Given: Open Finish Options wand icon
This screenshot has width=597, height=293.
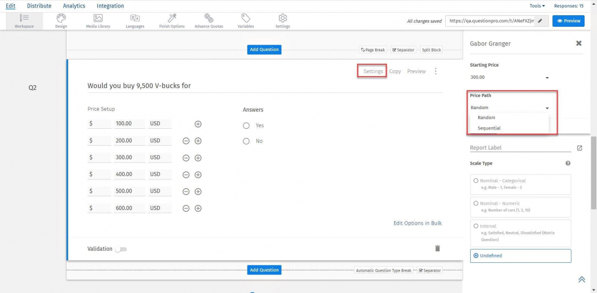Looking at the screenshot, I should pos(172,19).
